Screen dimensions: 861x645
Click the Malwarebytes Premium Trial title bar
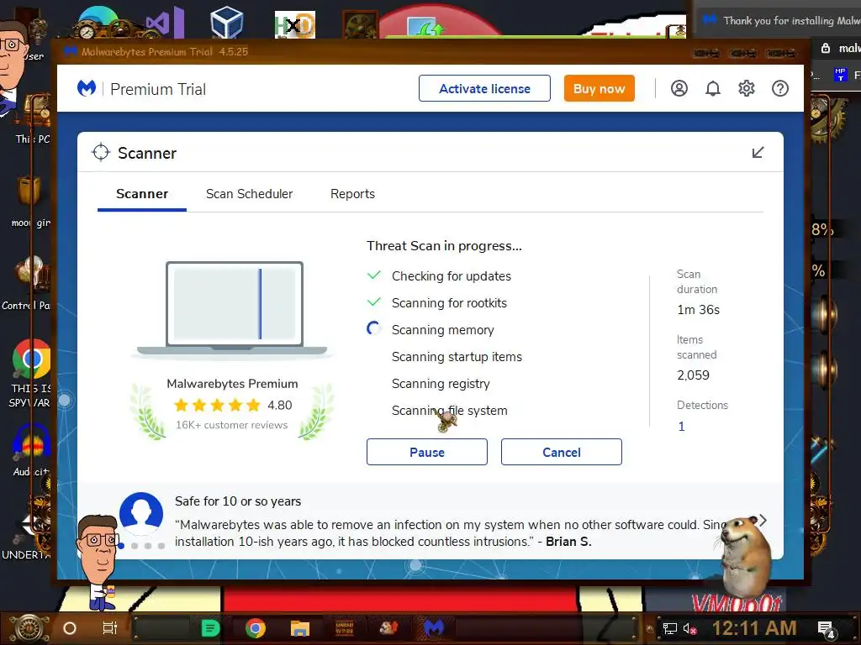click(x=431, y=51)
